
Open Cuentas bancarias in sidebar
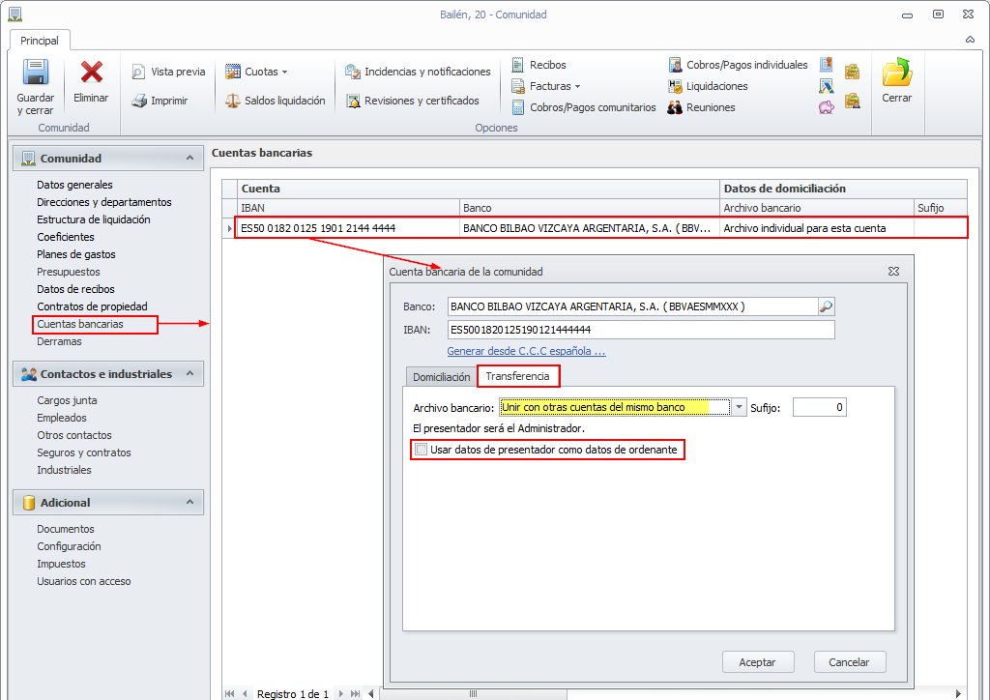tap(80, 325)
